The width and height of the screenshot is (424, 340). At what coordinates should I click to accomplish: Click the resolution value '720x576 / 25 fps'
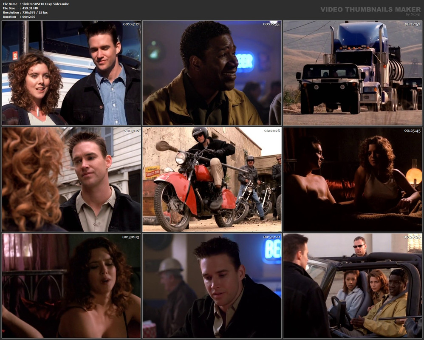pyautogui.click(x=35, y=12)
